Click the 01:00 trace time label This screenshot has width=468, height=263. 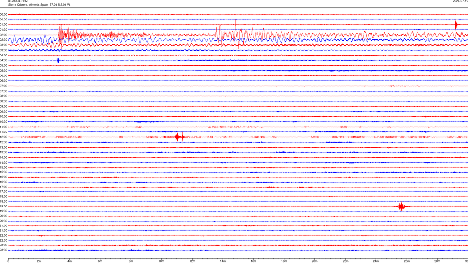(x=3, y=24)
